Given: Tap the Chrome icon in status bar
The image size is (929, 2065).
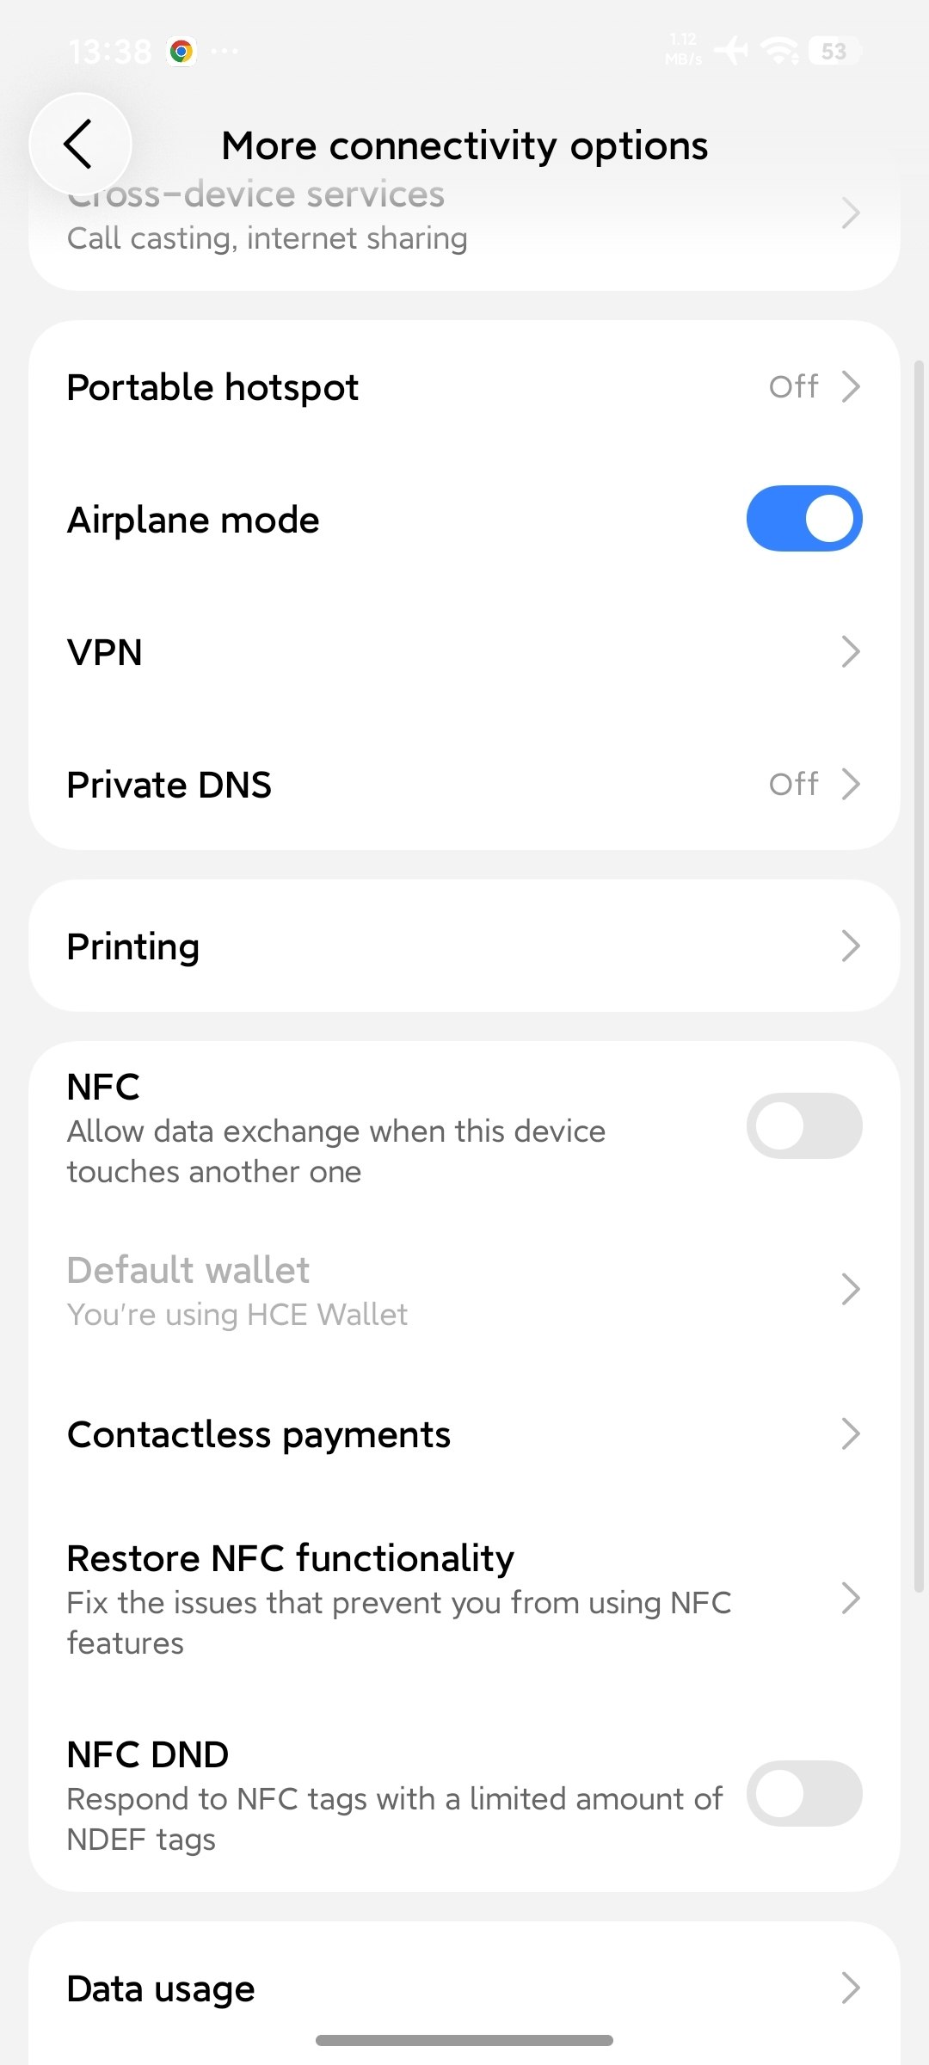Looking at the screenshot, I should (x=181, y=52).
